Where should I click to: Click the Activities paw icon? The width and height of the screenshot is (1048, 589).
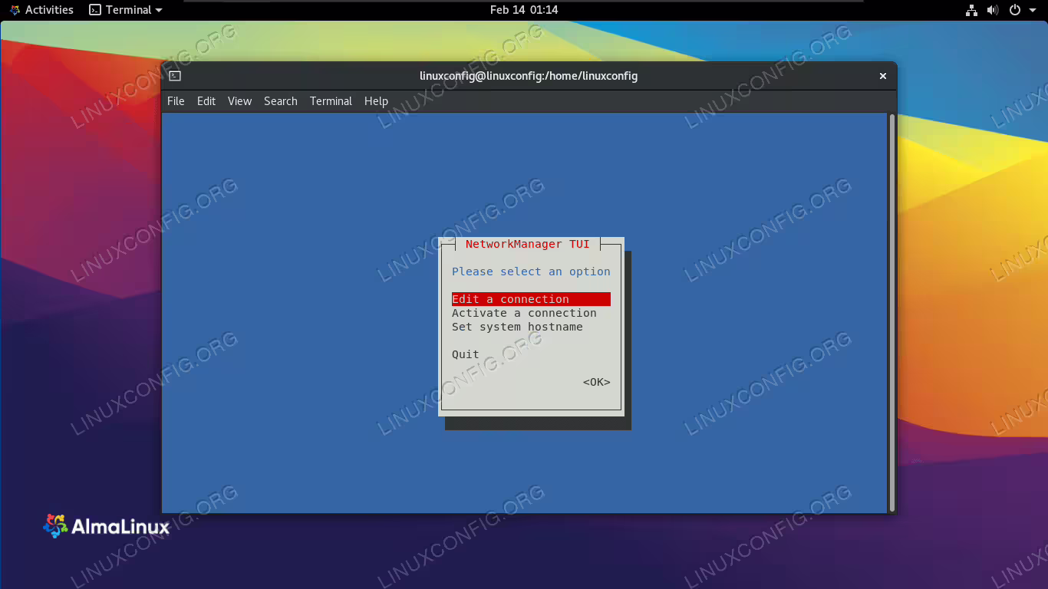15,10
